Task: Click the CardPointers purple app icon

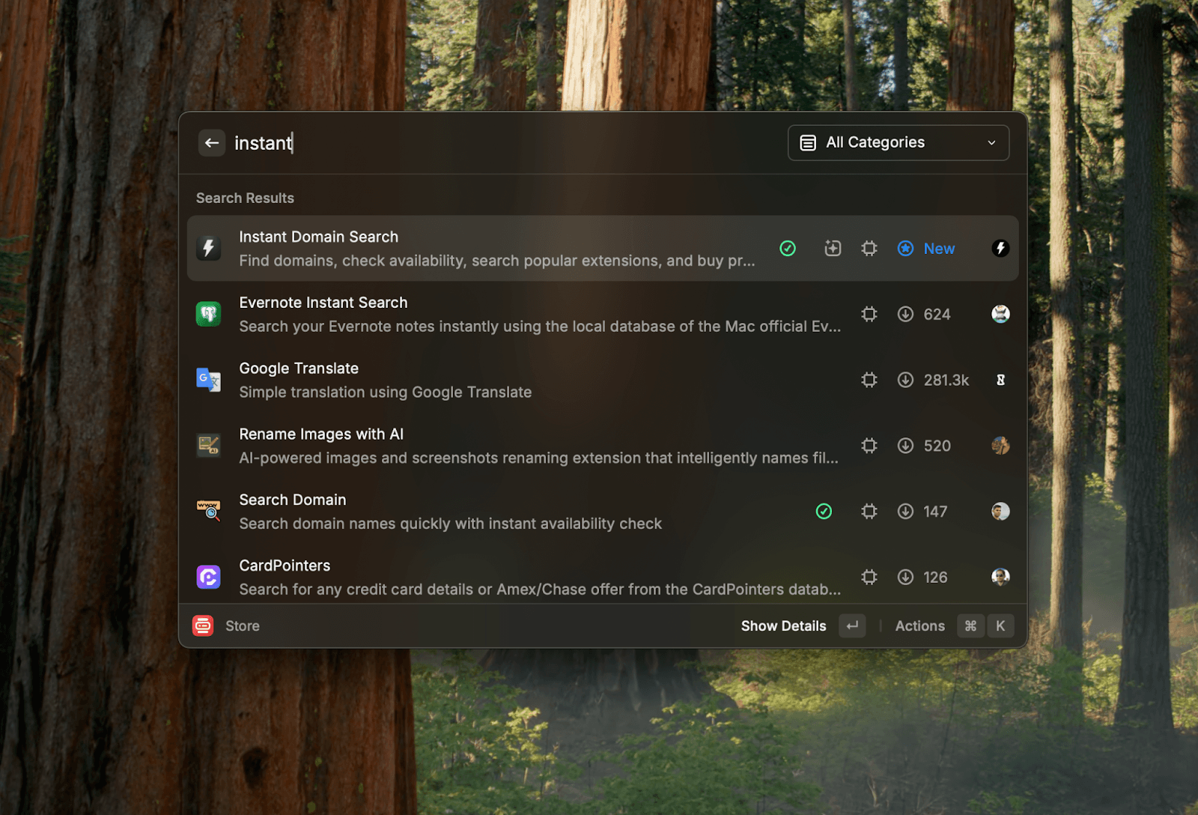Action: pyautogui.click(x=209, y=578)
